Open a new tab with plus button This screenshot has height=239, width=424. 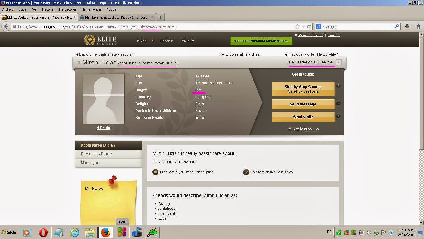[160, 17]
